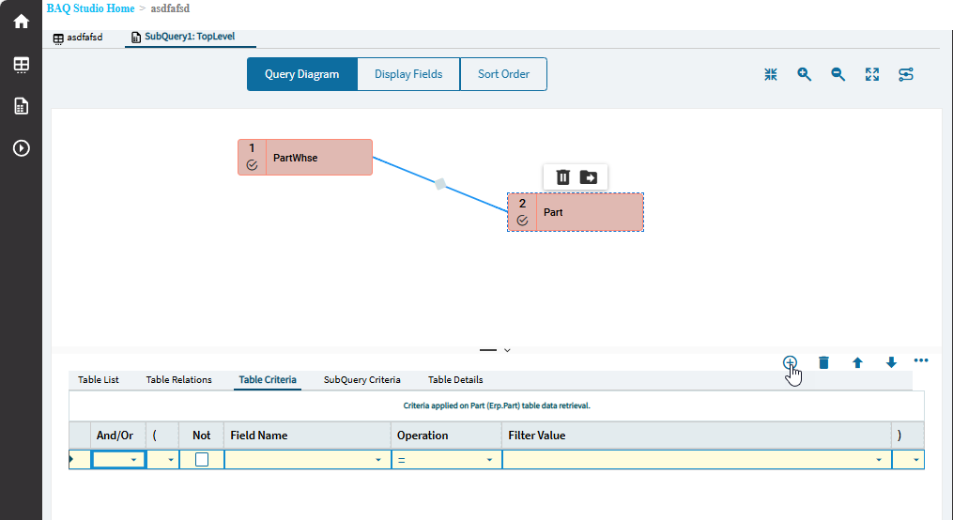Open the Table Details tab
The image size is (953, 520).
455,380
